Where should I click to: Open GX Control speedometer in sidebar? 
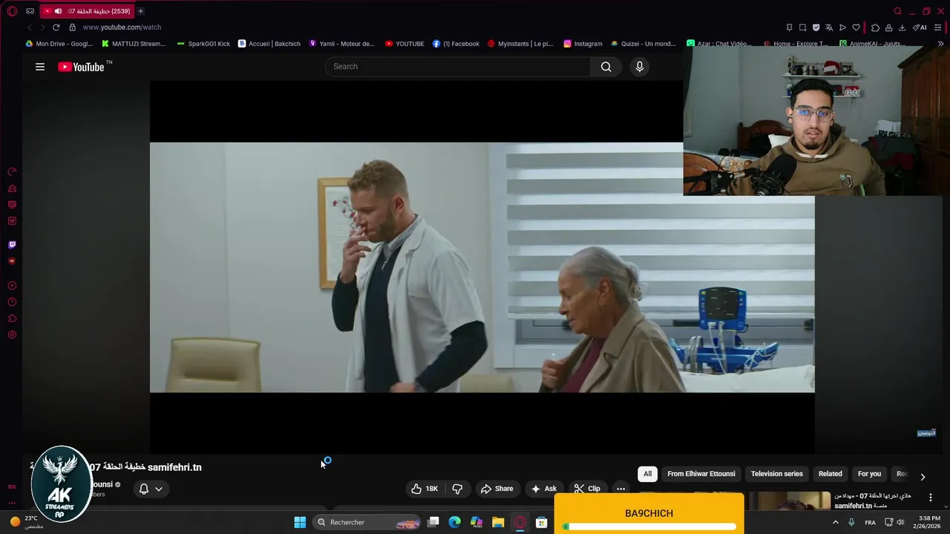pyautogui.click(x=12, y=172)
